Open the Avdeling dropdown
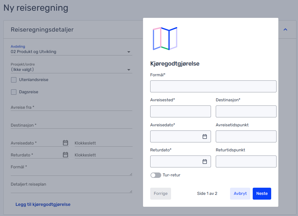This screenshot has width=298, height=216. pyautogui.click(x=128, y=52)
